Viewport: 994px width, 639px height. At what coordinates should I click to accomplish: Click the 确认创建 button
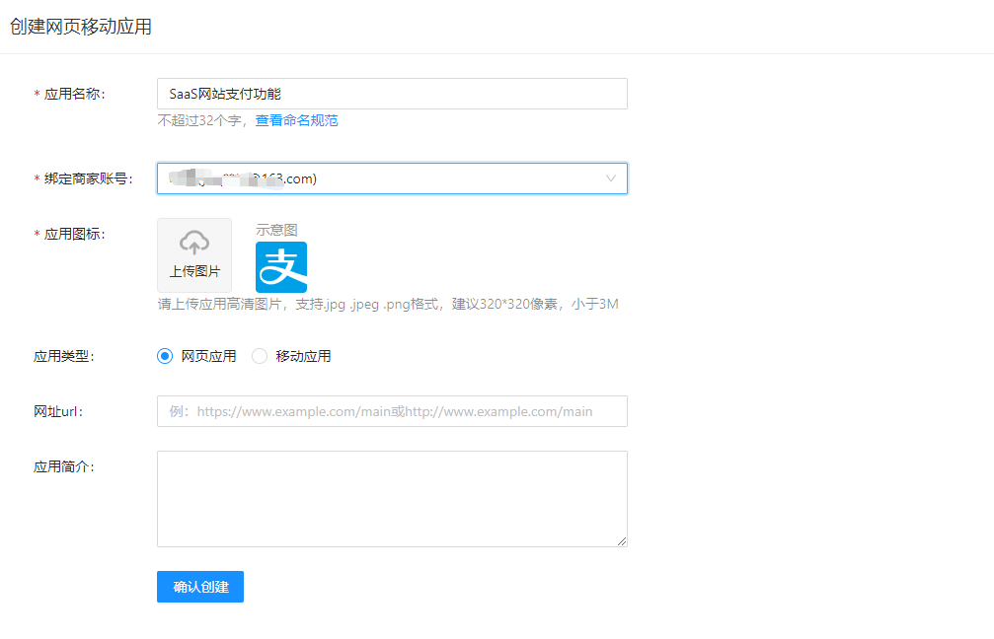click(200, 587)
